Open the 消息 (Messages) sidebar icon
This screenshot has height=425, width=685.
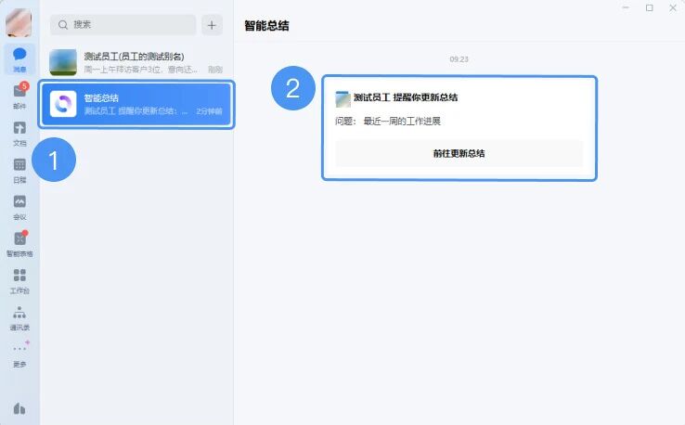19,57
